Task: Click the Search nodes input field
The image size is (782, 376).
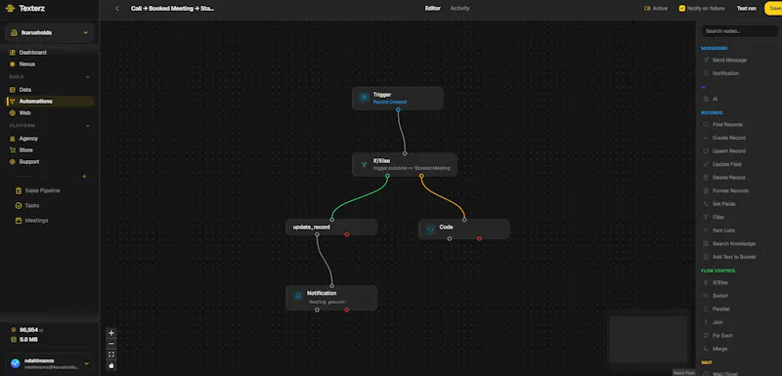Action: coord(739,31)
